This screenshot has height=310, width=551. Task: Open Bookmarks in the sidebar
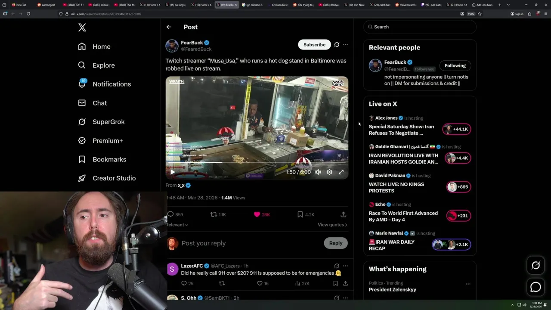point(102,159)
